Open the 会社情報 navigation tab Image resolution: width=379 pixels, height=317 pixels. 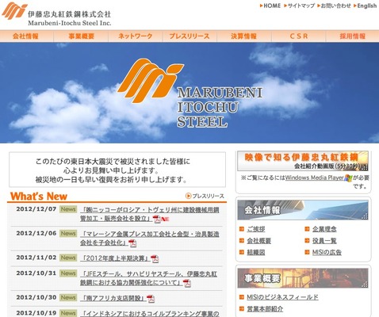click(x=26, y=36)
